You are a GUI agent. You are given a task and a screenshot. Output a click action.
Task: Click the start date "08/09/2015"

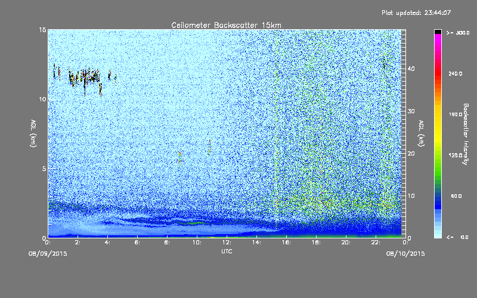[48, 254]
